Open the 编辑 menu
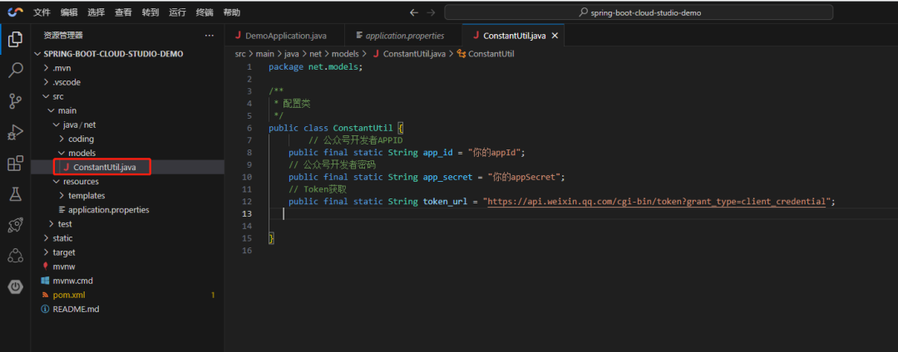 69,12
